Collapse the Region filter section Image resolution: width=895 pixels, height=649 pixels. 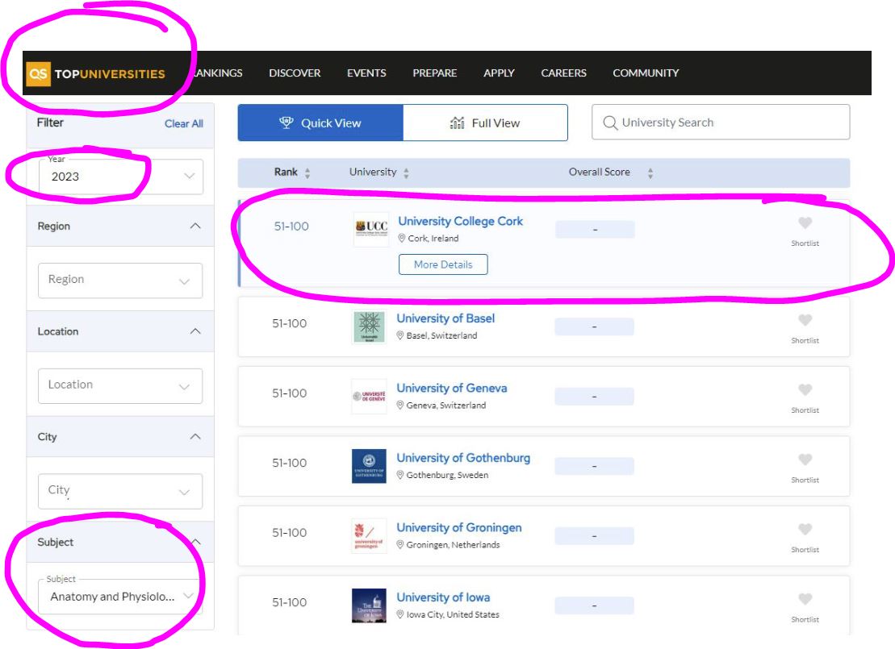click(194, 227)
